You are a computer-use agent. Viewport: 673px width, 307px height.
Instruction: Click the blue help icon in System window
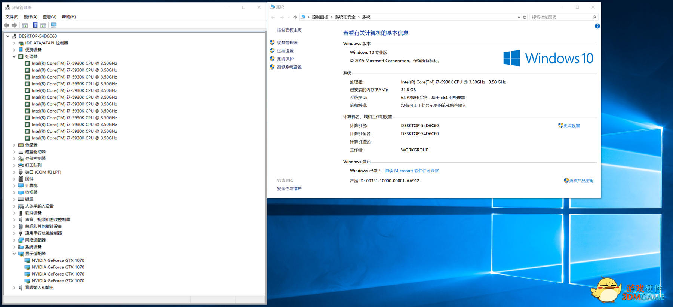(597, 26)
